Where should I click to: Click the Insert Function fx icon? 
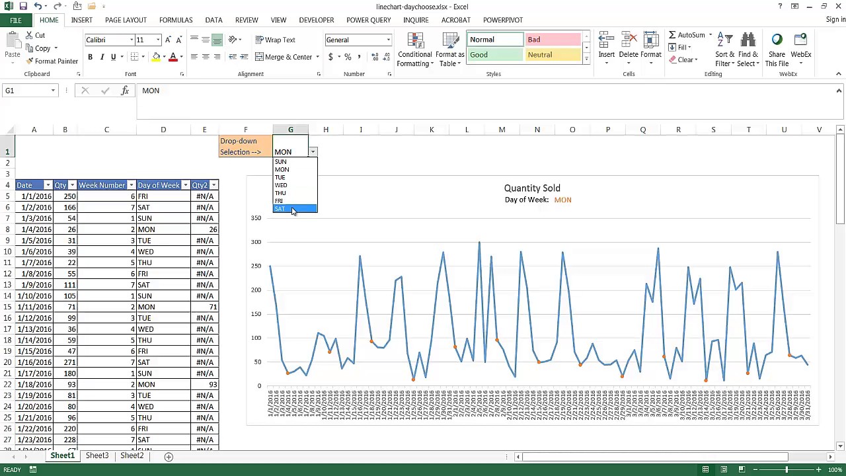pos(125,91)
